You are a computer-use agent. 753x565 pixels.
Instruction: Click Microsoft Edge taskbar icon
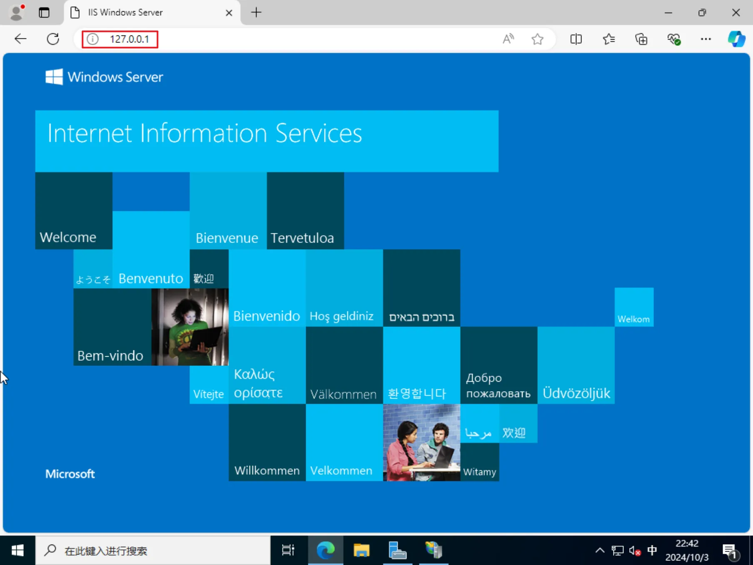[326, 551]
